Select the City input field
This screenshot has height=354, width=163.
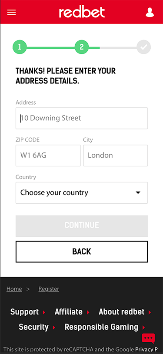tap(116, 155)
